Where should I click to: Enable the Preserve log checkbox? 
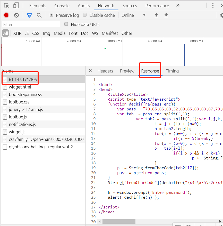point(52,15)
